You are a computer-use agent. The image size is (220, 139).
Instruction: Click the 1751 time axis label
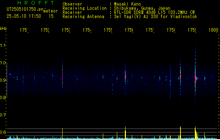point(24,30)
